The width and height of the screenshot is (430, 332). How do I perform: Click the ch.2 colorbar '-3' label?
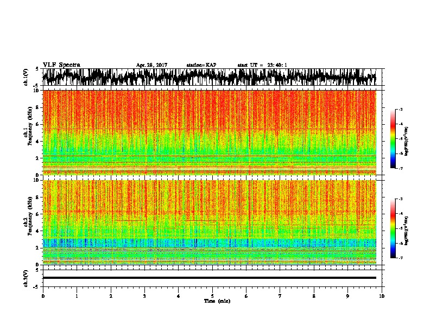[400, 199]
